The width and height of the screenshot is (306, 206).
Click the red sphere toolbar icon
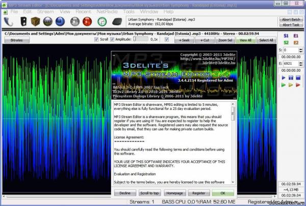point(87,21)
